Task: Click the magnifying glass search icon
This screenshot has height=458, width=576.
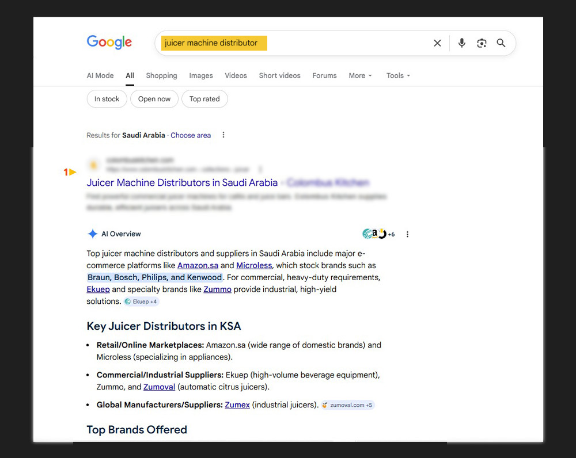Action: pos(501,43)
